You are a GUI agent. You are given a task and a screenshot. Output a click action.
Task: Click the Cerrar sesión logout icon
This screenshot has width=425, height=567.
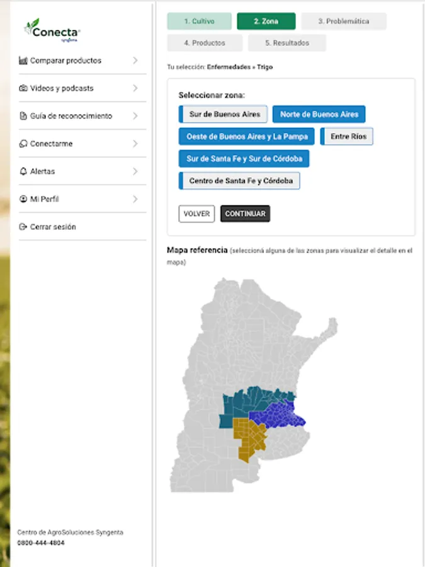point(23,227)
